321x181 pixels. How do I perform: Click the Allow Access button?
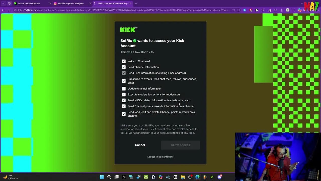pos(180,145)
